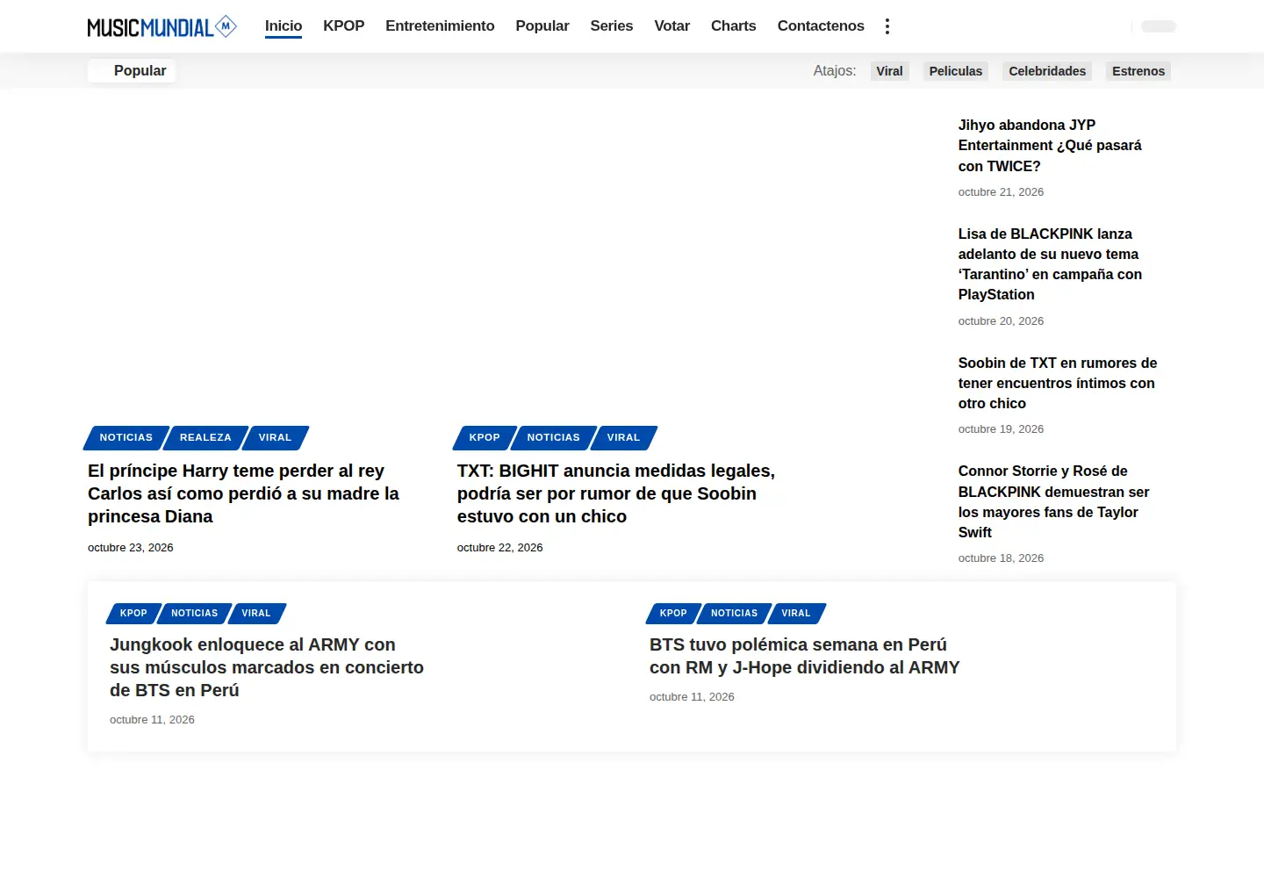1264x878 pixels.
Task: Open Contactenos page
Action: pyautogui.click(x=821, y=26)
